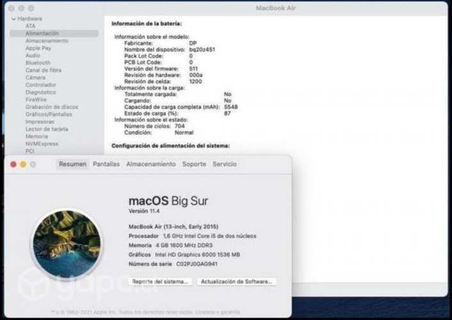Click the Versión 11.4 text
Image resolution: width=452 pixels, height=320 pixels.
[x=144, y=211]
